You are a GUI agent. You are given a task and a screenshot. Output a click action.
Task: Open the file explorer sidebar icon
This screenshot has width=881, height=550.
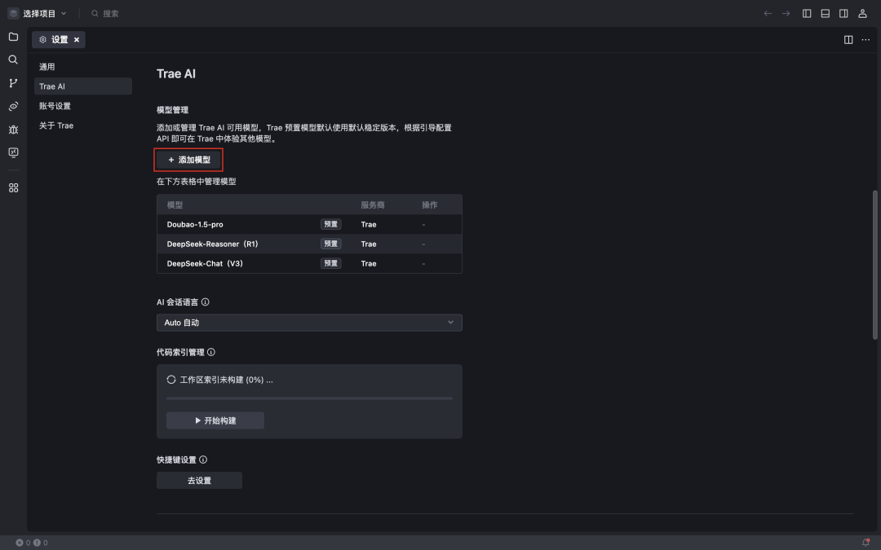[13, 37]
